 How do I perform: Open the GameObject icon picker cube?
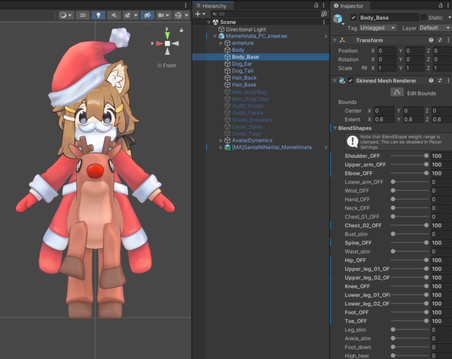[338, 19]
